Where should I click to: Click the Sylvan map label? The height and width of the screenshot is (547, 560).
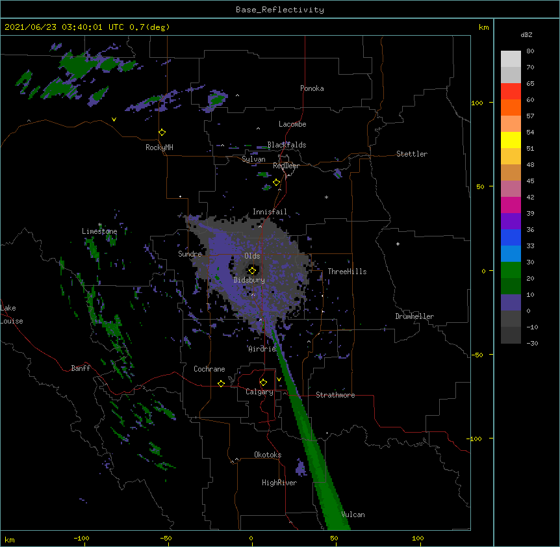[x=253, y=159]
